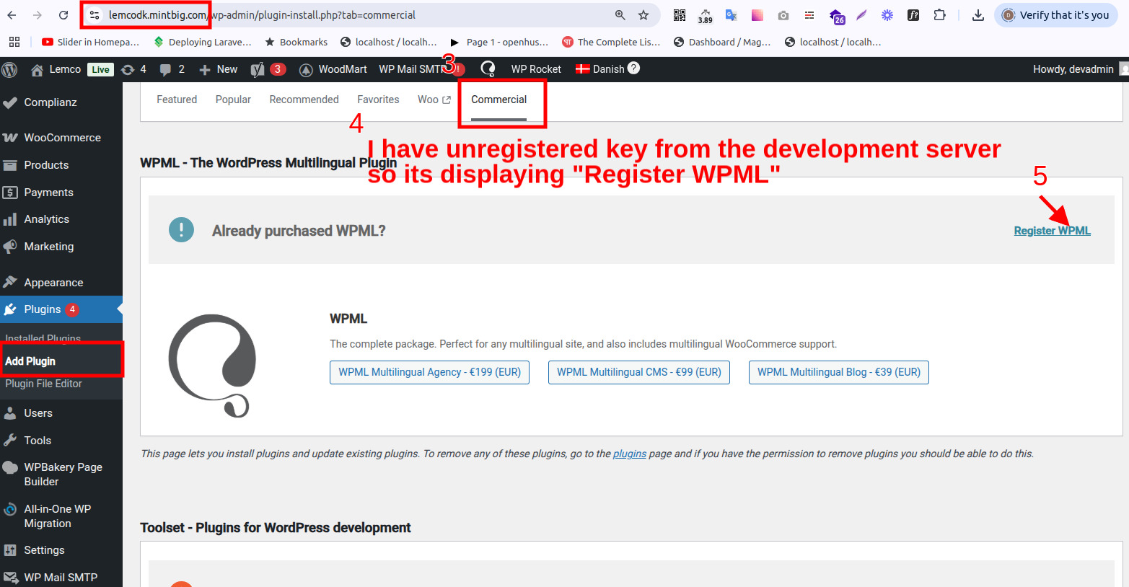Viewport: 1129px width, 587px height.
Task: Click the help question mark beside Danish
Action: pos(633,68)
